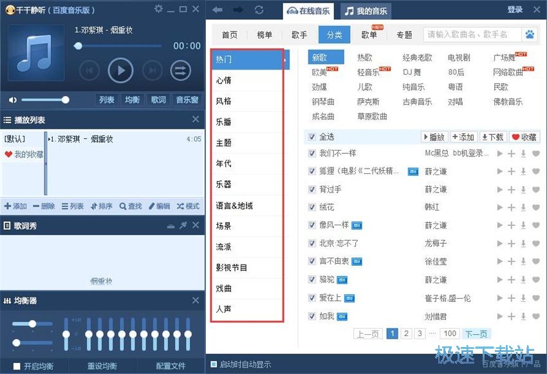Uncheck the 绒花 song checkbox
Image resolution: width=547 pixels, height=374 pixels.
point(312,207)
